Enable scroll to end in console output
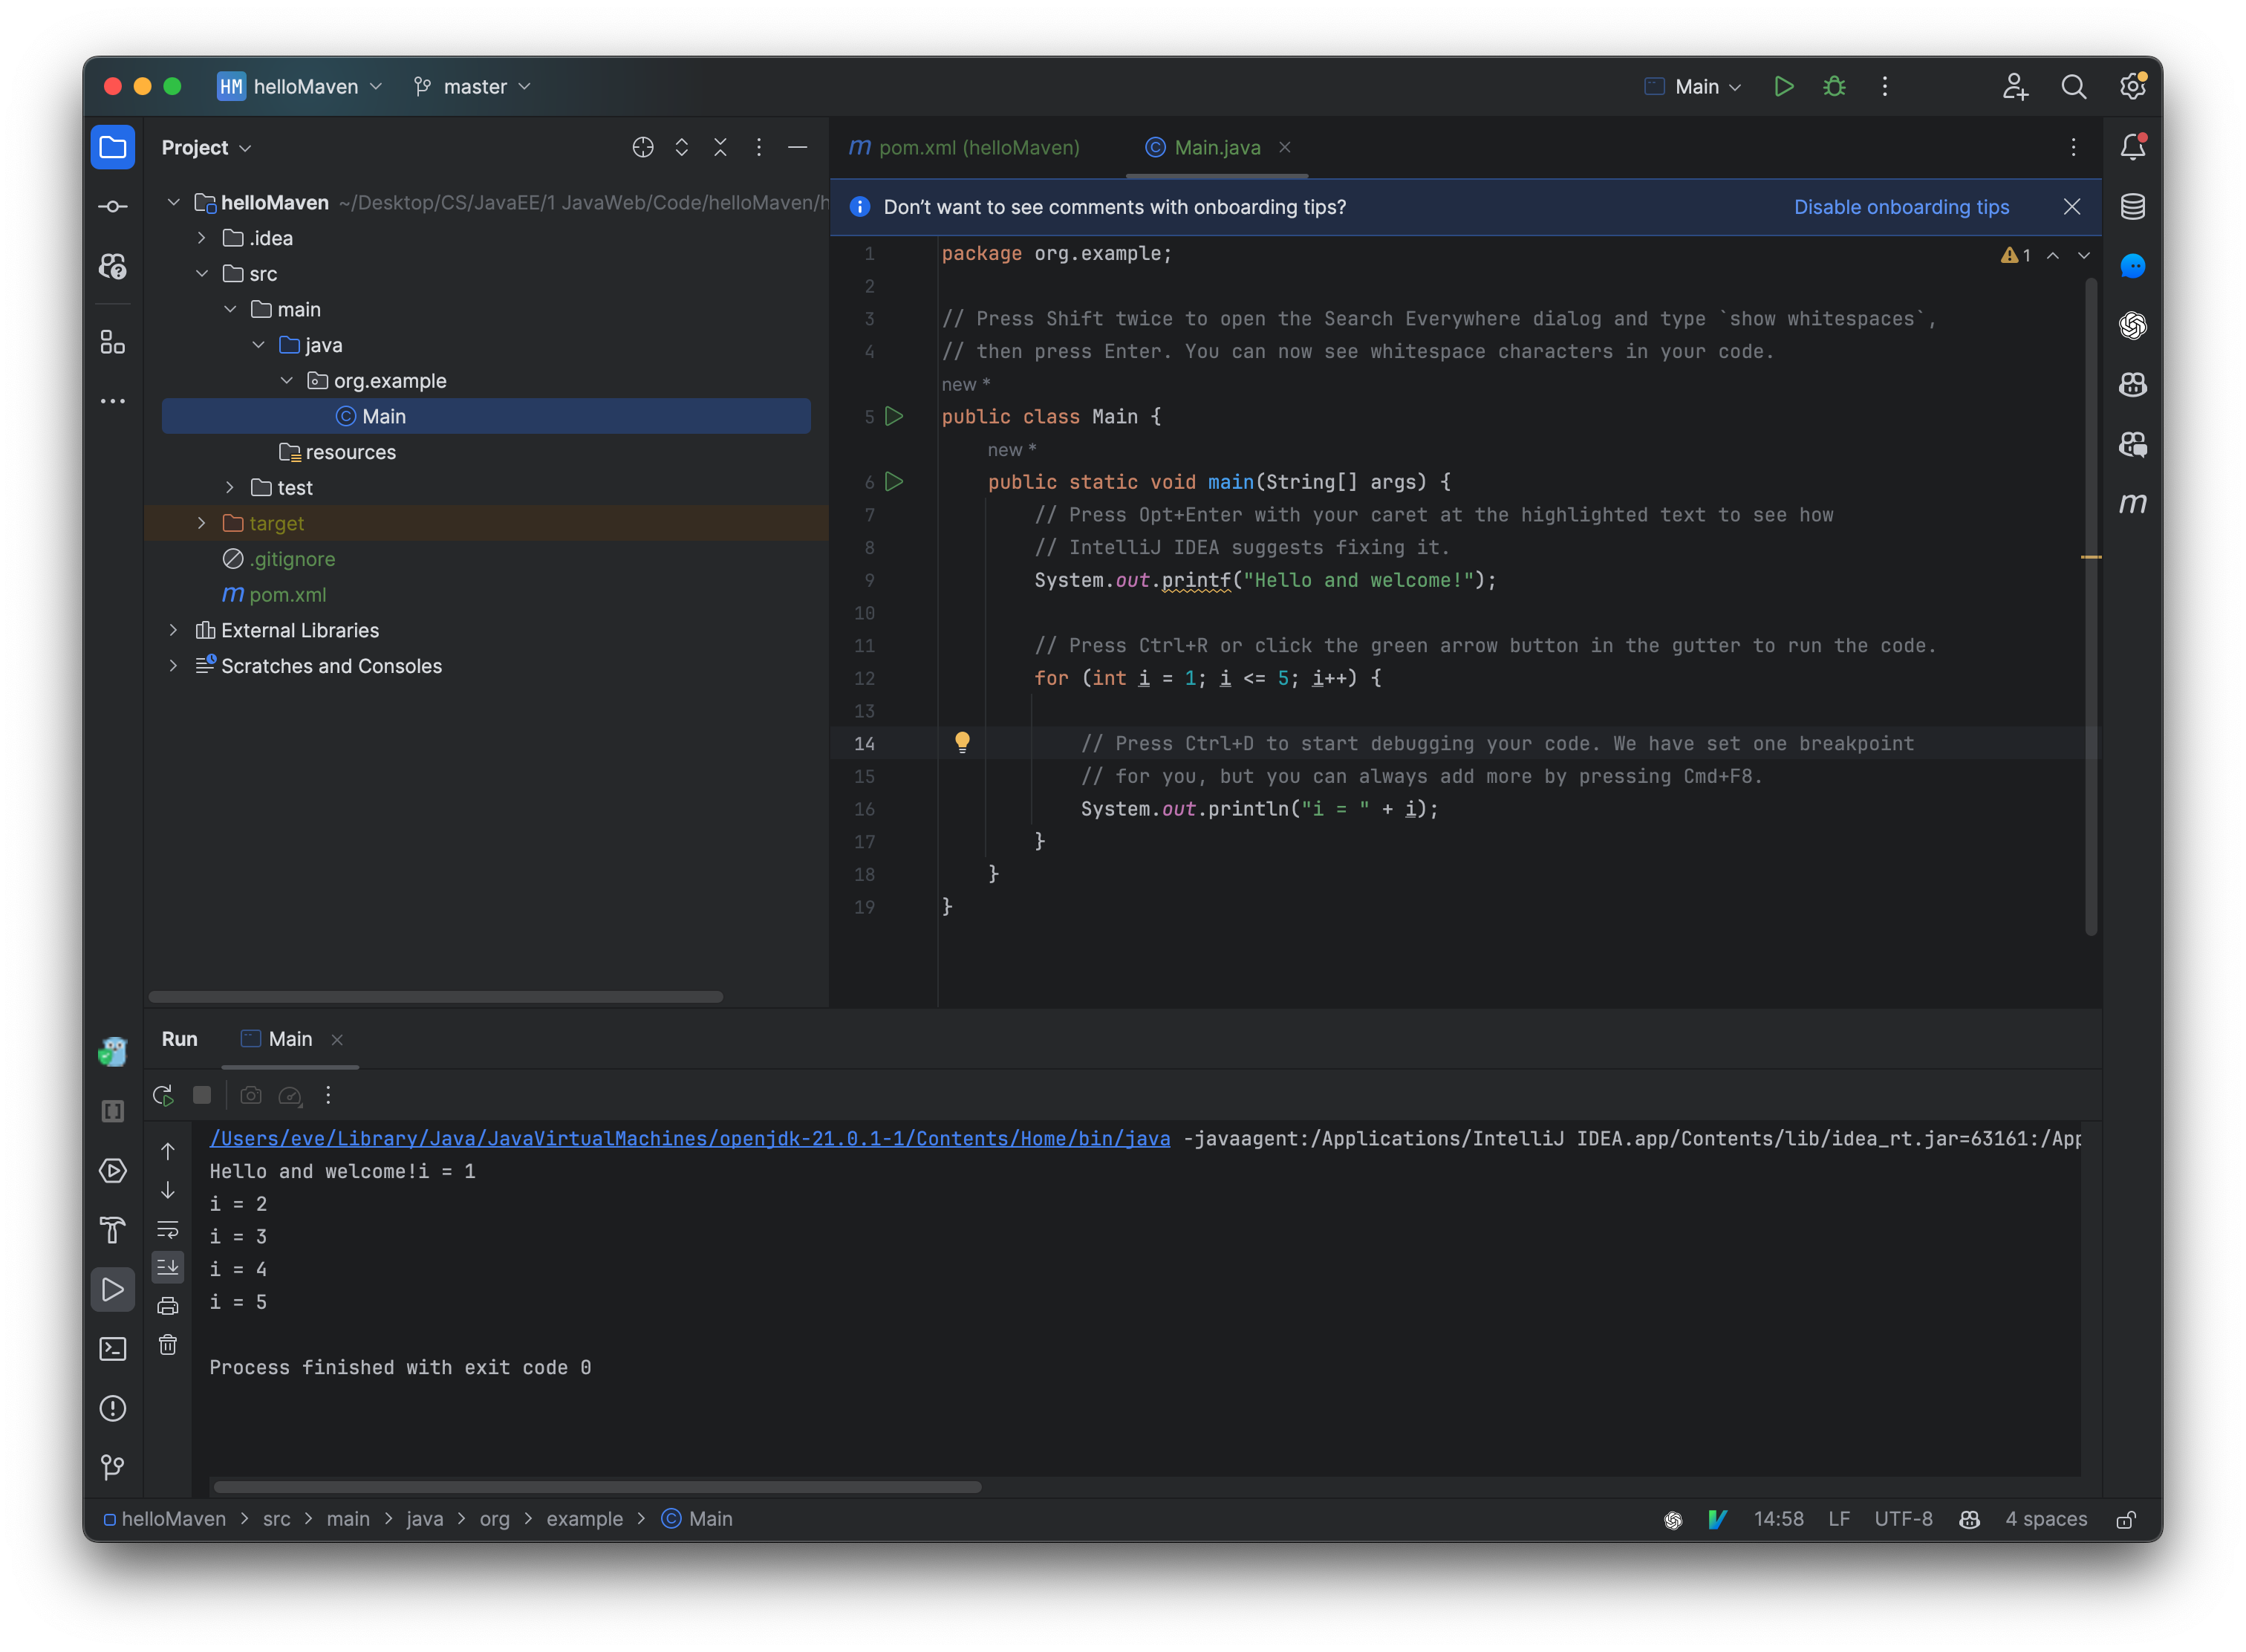The height and width of the screenshot is (1652, 2246). (168, 1267)
